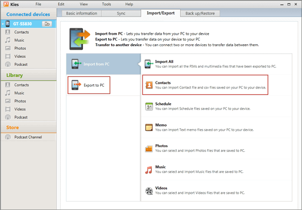The width and height of the screenshot is (302, 210).
Task: Open the File menu
Action: (39, 4)
